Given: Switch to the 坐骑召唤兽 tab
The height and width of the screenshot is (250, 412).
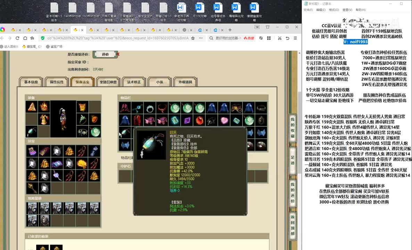Looking at the screenshot, I should click(x=108, y=82).
